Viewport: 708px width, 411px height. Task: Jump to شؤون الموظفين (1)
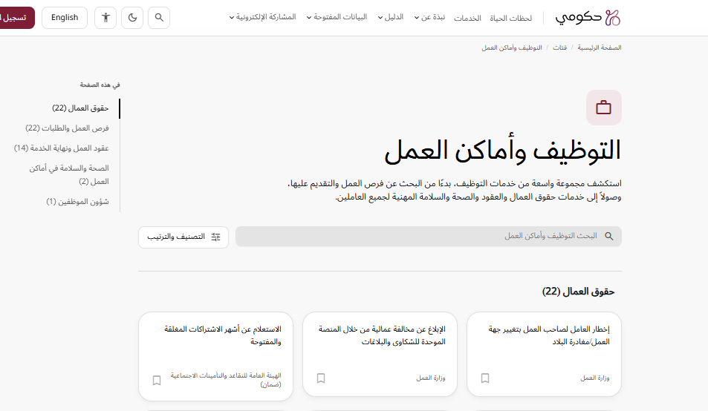tap(77, 202)
